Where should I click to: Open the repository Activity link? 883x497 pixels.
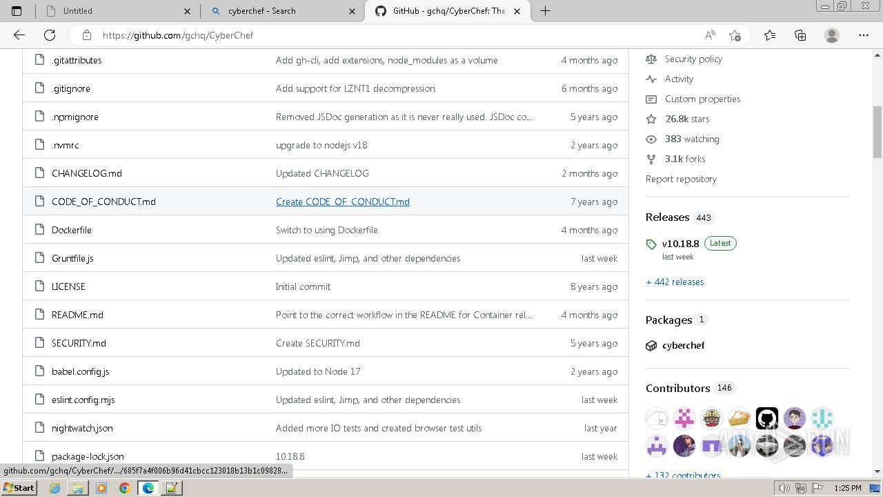(679, 79)
